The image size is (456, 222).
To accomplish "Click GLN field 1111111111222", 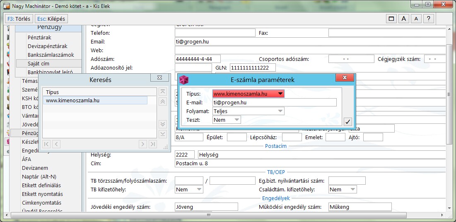I will (253, 68).
